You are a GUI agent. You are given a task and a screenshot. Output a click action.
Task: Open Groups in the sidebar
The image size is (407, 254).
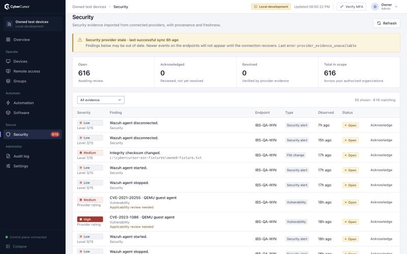click(x=33, y=81)
